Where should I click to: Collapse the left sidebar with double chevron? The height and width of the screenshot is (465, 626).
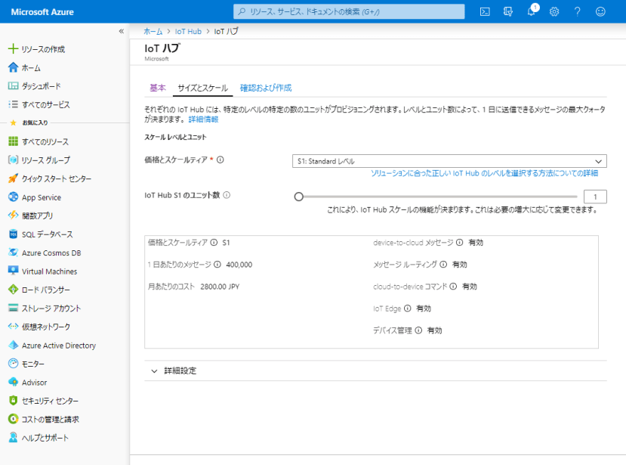point(122,31)
